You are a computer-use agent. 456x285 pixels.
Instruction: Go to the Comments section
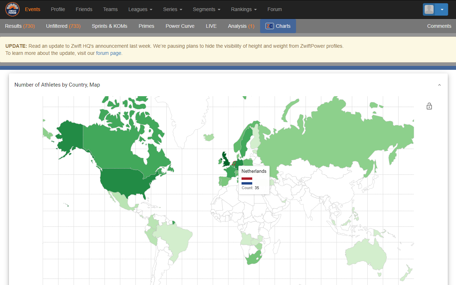(x=439, y=26)
